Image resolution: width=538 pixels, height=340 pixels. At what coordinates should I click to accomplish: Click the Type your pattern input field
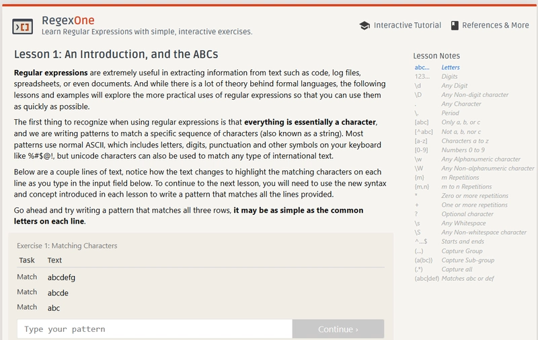coord(155,329)
